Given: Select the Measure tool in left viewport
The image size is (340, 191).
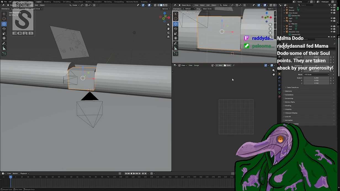Looking at the screenshot, I should pyautogui.click(x=4, y=49).
